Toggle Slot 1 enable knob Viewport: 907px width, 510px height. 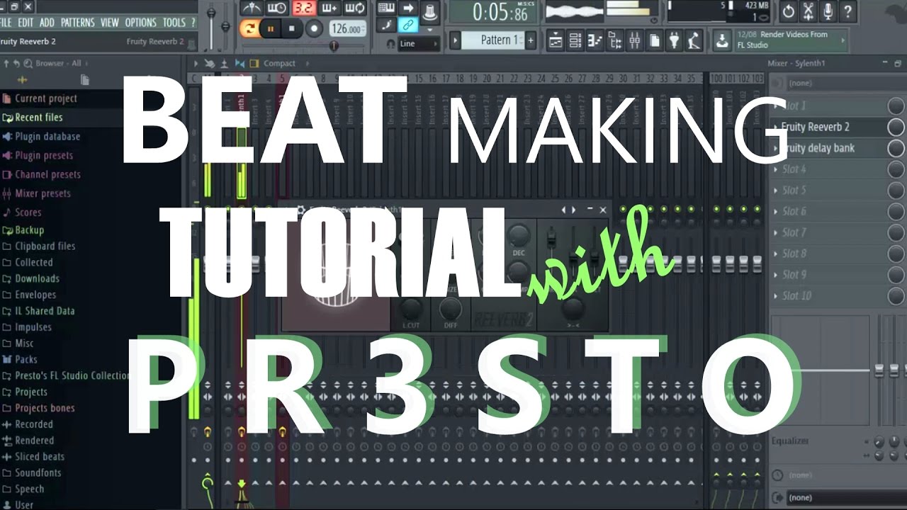point(896,106)
